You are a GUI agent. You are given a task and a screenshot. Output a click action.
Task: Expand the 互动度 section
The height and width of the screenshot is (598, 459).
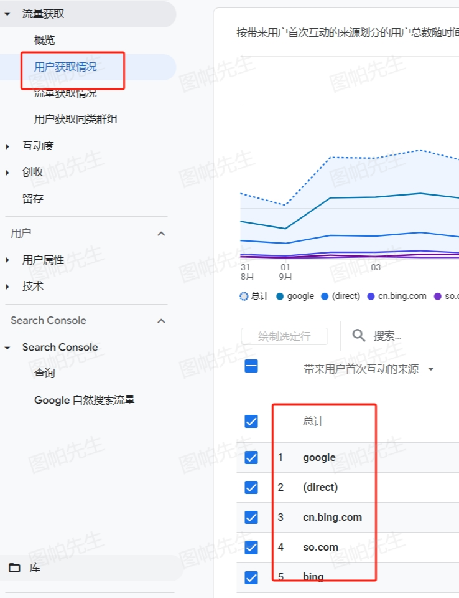click(x=7, y=146)
